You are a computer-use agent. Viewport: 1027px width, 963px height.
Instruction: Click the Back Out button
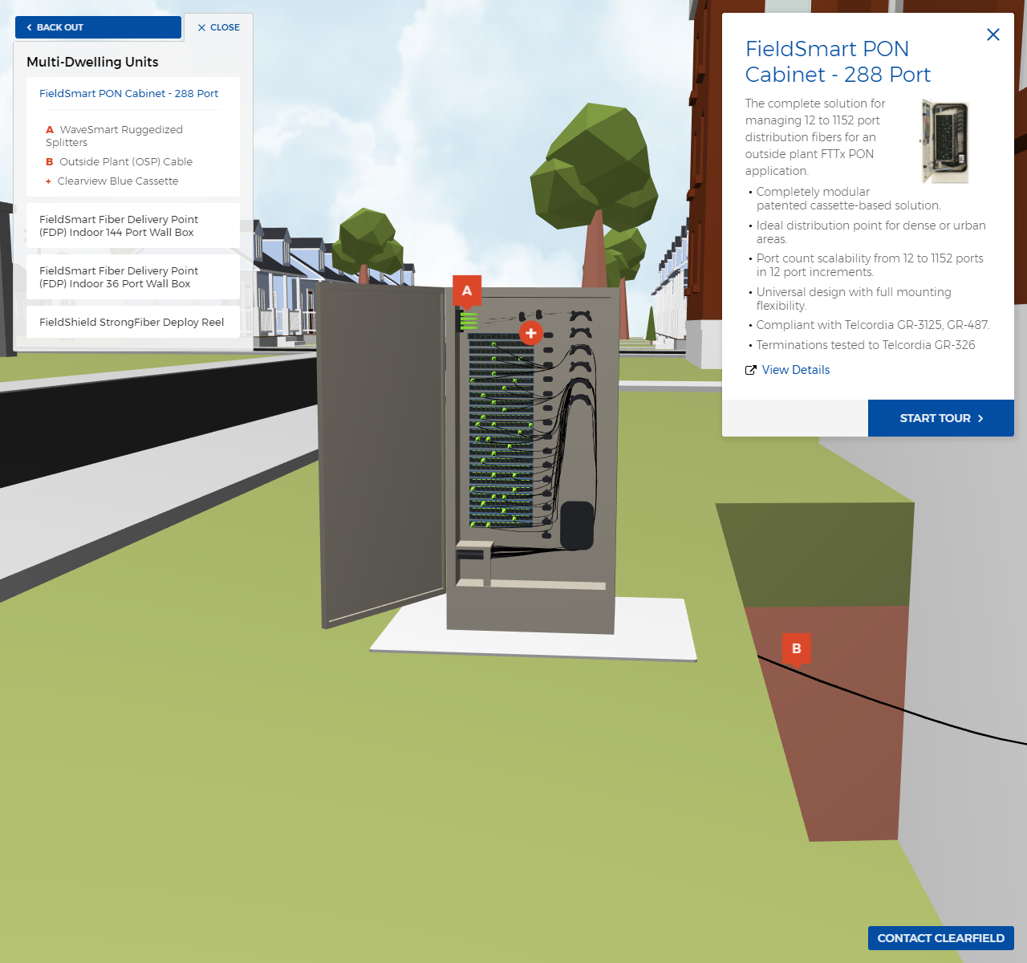(98, 27)
